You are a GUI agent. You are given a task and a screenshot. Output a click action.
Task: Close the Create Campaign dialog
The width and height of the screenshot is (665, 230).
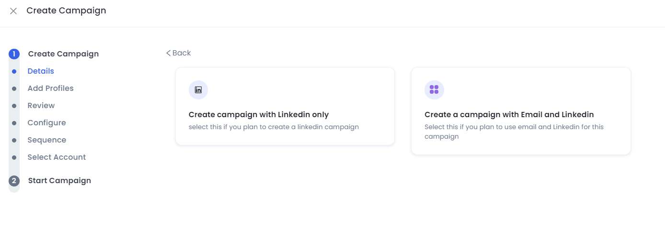pyautogui.click(x=13, y=11)
